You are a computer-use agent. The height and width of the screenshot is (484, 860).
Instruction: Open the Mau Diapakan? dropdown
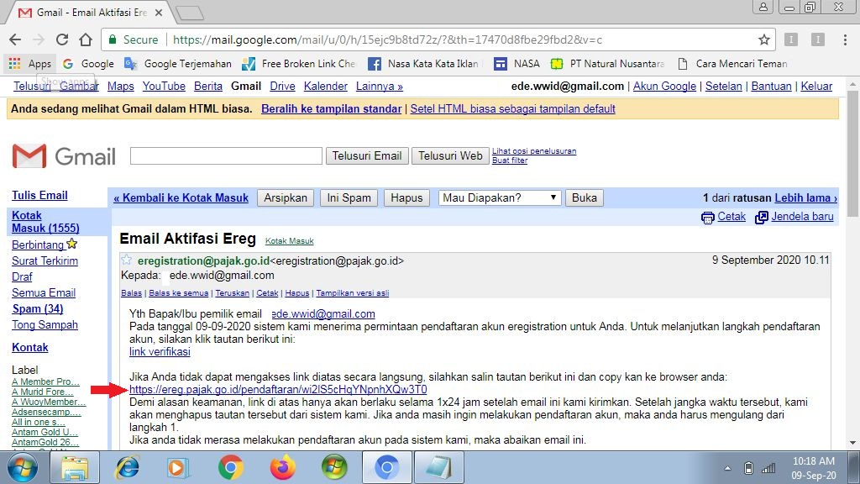pos(500,197)
